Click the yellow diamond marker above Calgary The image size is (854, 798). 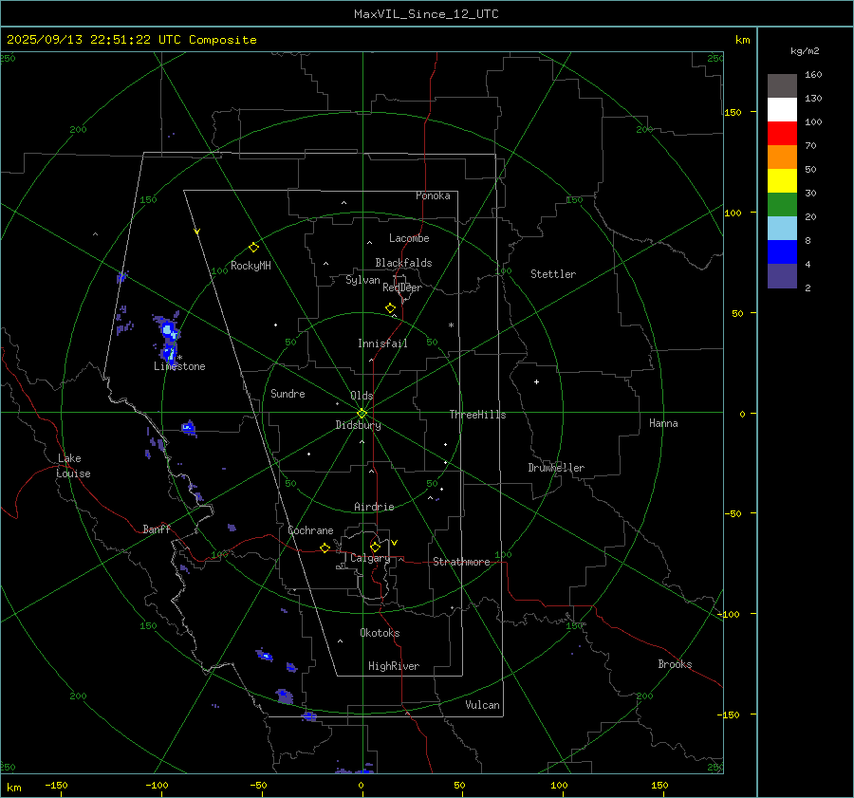[375, 547]
